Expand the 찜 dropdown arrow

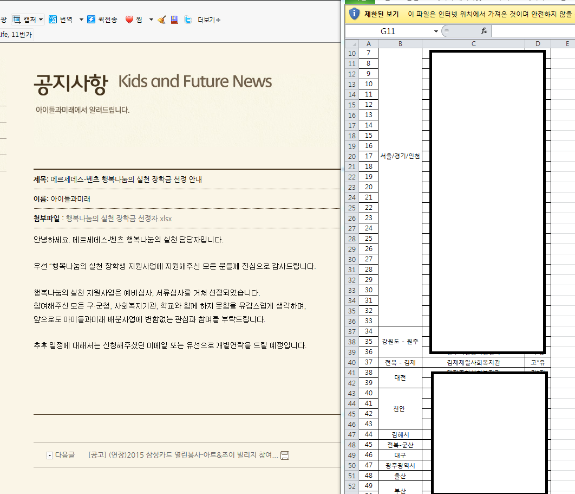[x=151, y=20]
